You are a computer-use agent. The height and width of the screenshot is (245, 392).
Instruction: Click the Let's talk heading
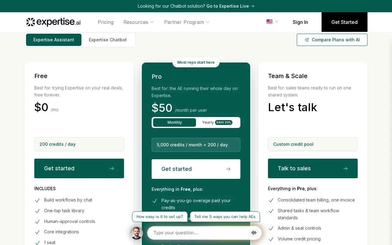point(292,107)
